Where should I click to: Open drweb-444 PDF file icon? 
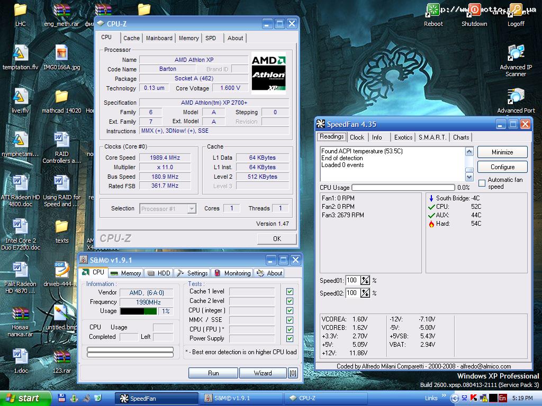(61, 274)
